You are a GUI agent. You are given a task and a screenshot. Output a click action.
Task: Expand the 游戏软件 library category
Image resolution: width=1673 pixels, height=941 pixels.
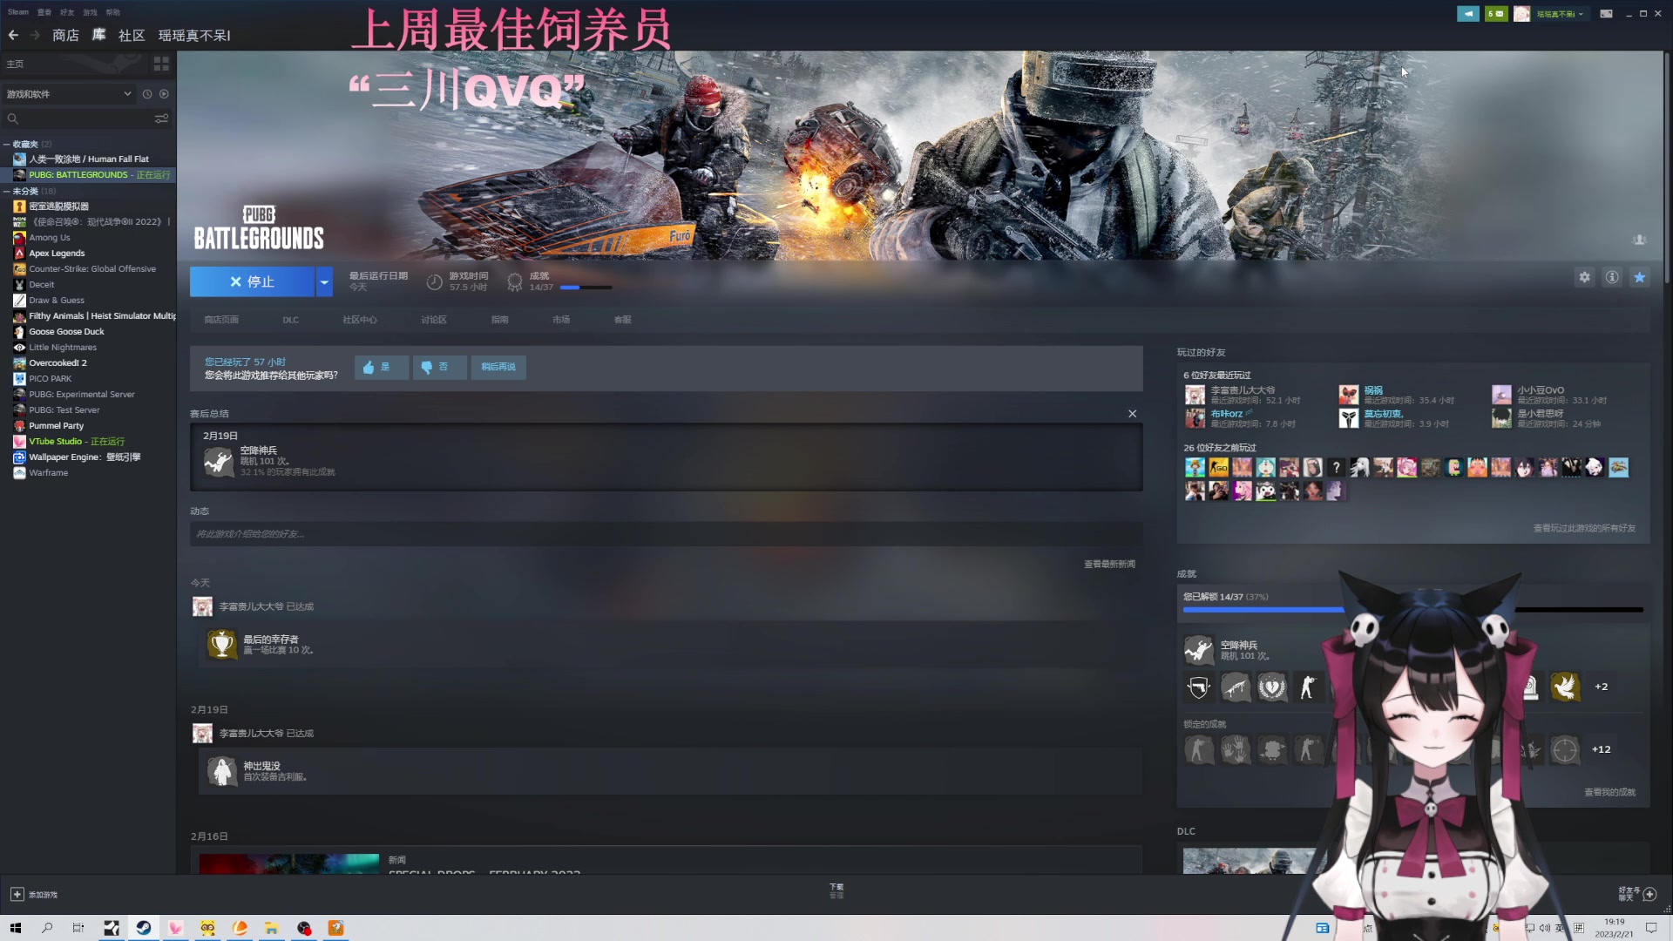pyautogui.click(x=125, y=93)
